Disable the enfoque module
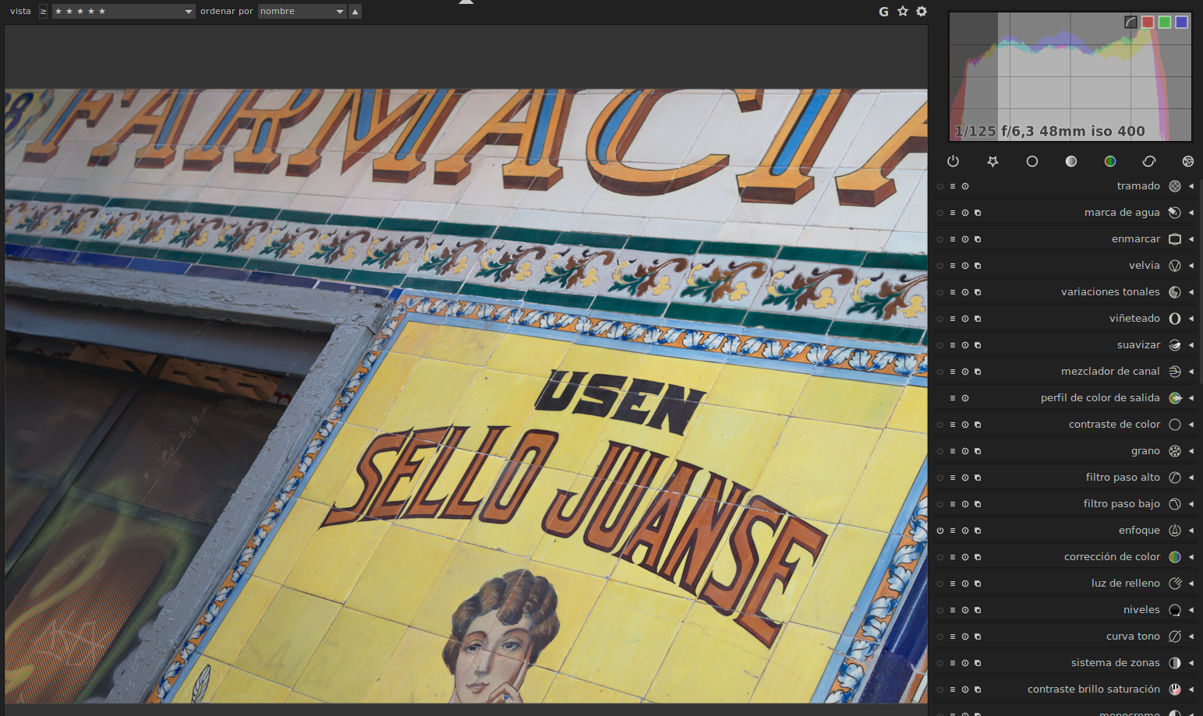 (x=940, y=531)
